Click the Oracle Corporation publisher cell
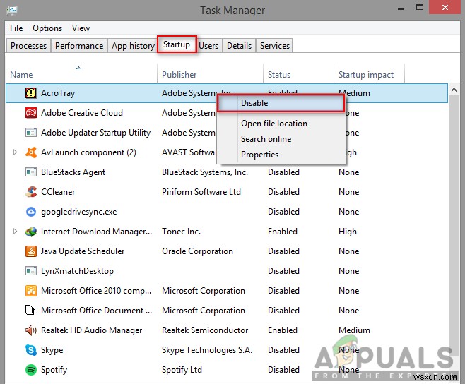Screen dimensions: 465x384 [x=197, y=251]
